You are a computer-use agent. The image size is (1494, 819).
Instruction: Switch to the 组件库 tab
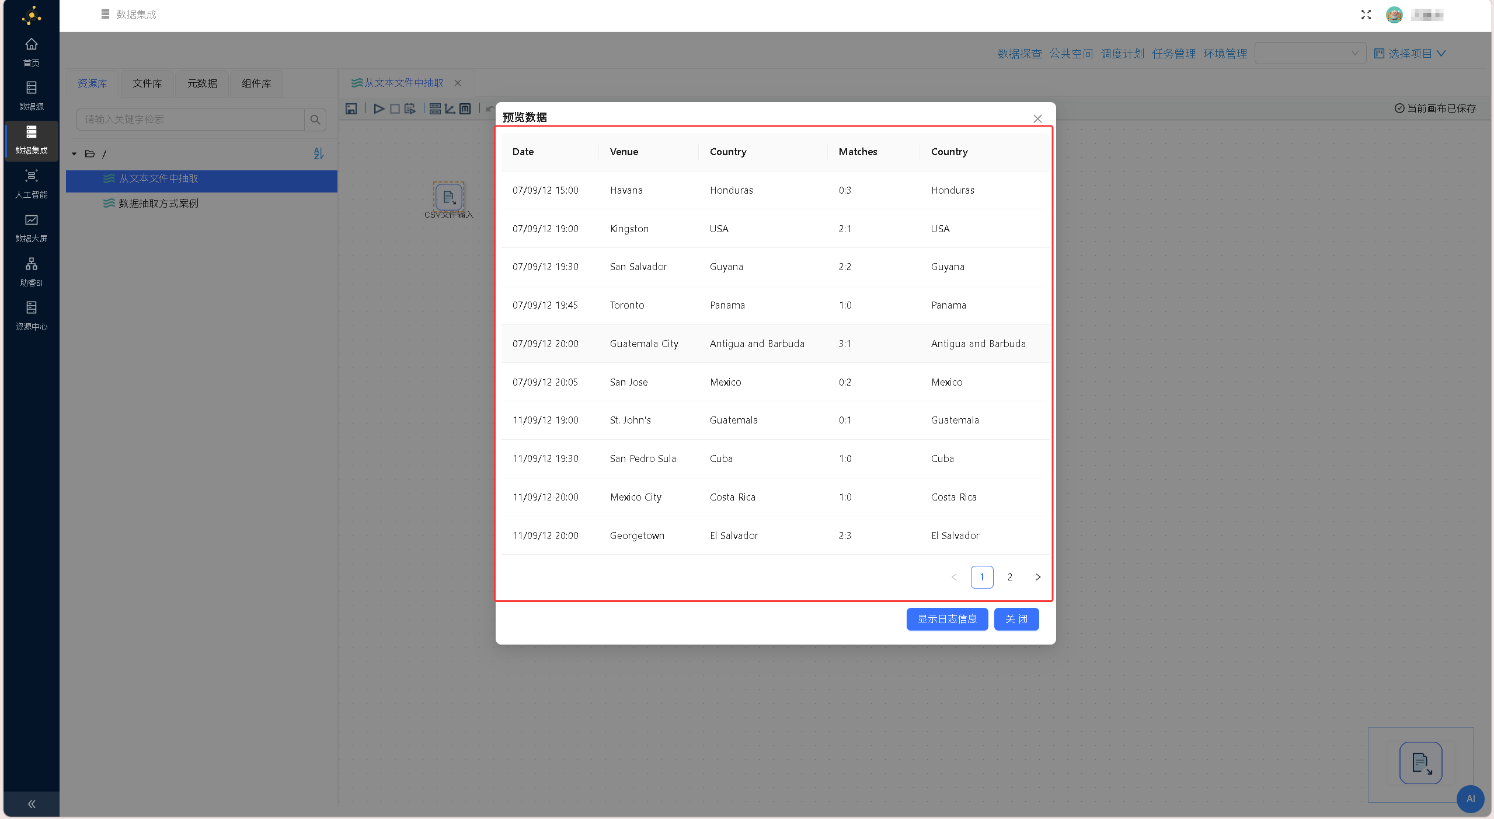(256, 83)
